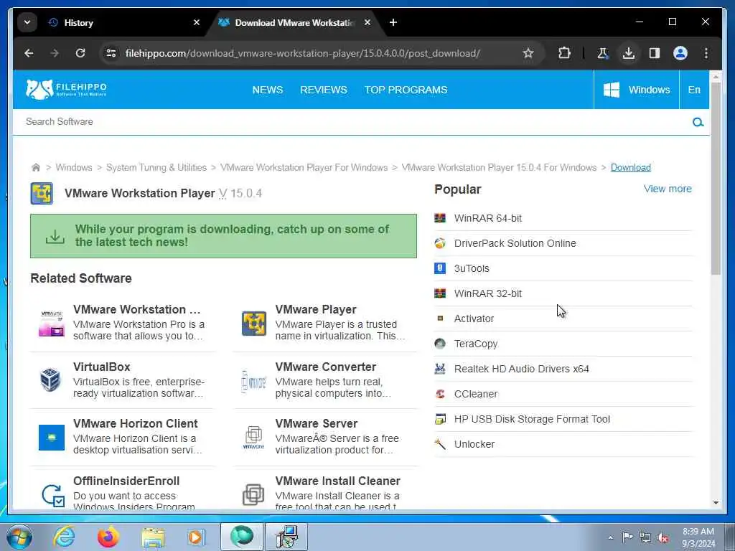Click the VMware Horizon Client icon
Viewport: 735px width, 551px height.
click(52, 438)
